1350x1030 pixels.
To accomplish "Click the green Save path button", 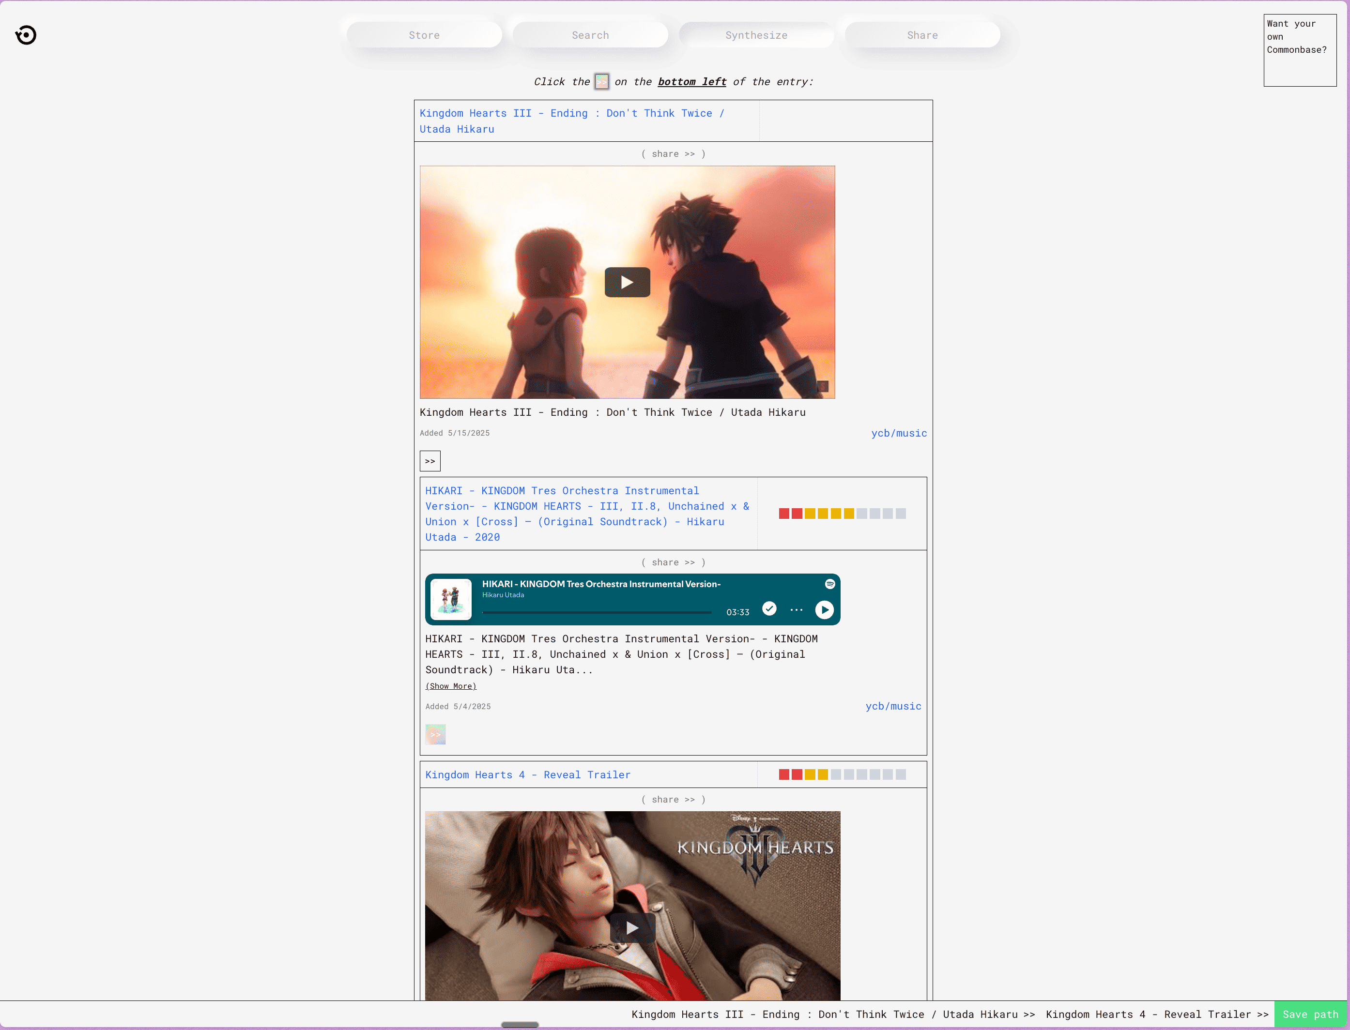I will [x=1310, y=1015].
